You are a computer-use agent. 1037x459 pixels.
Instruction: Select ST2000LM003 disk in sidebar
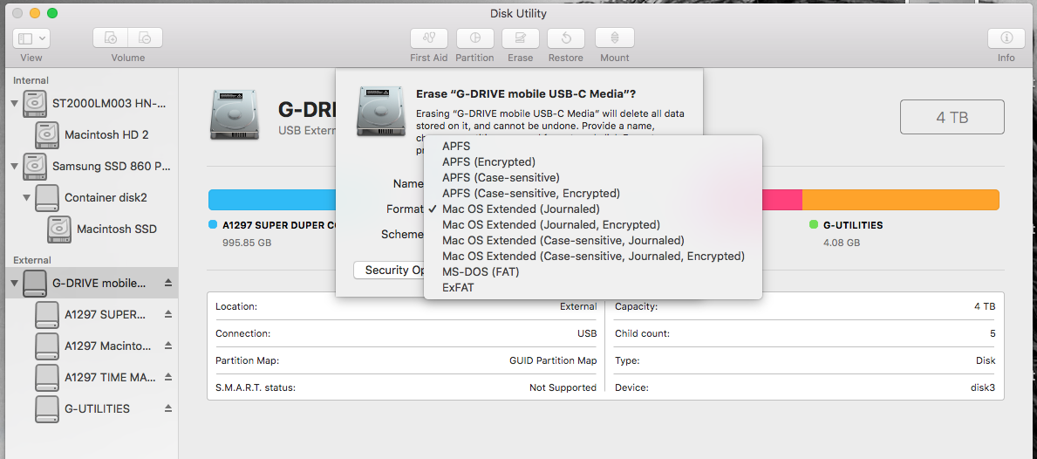[x=93, y=103]
